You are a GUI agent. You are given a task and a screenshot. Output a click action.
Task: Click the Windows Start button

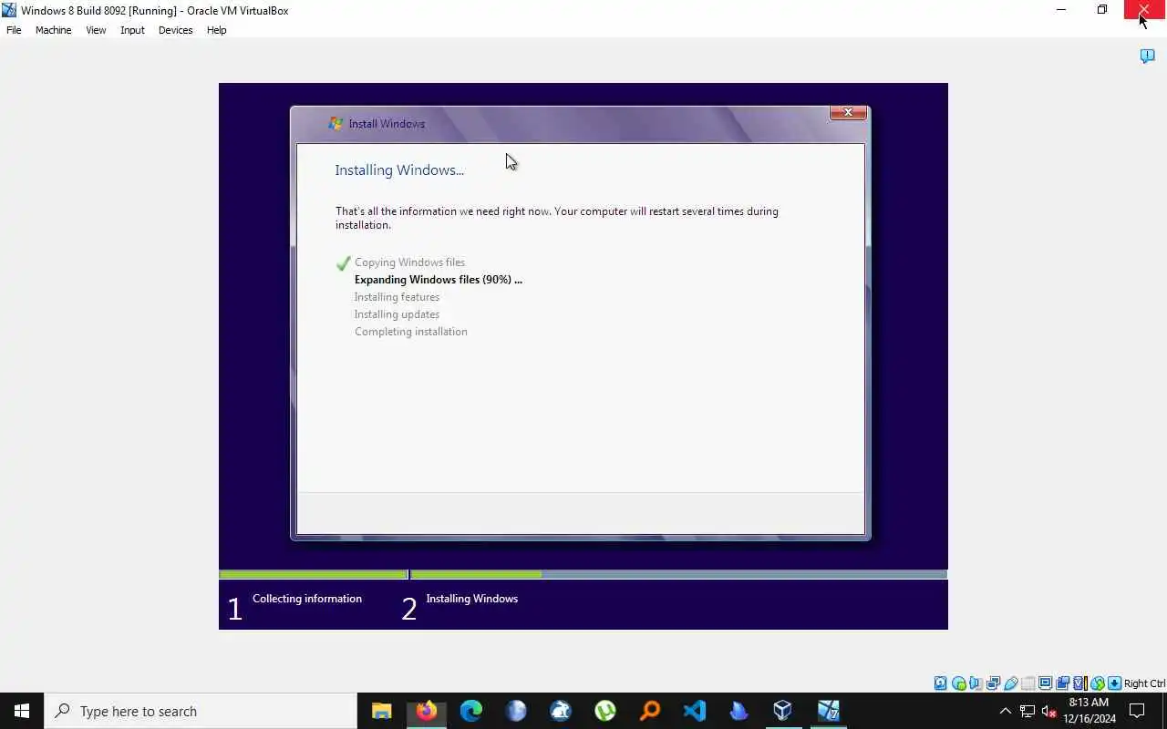[x=22, y=711]
